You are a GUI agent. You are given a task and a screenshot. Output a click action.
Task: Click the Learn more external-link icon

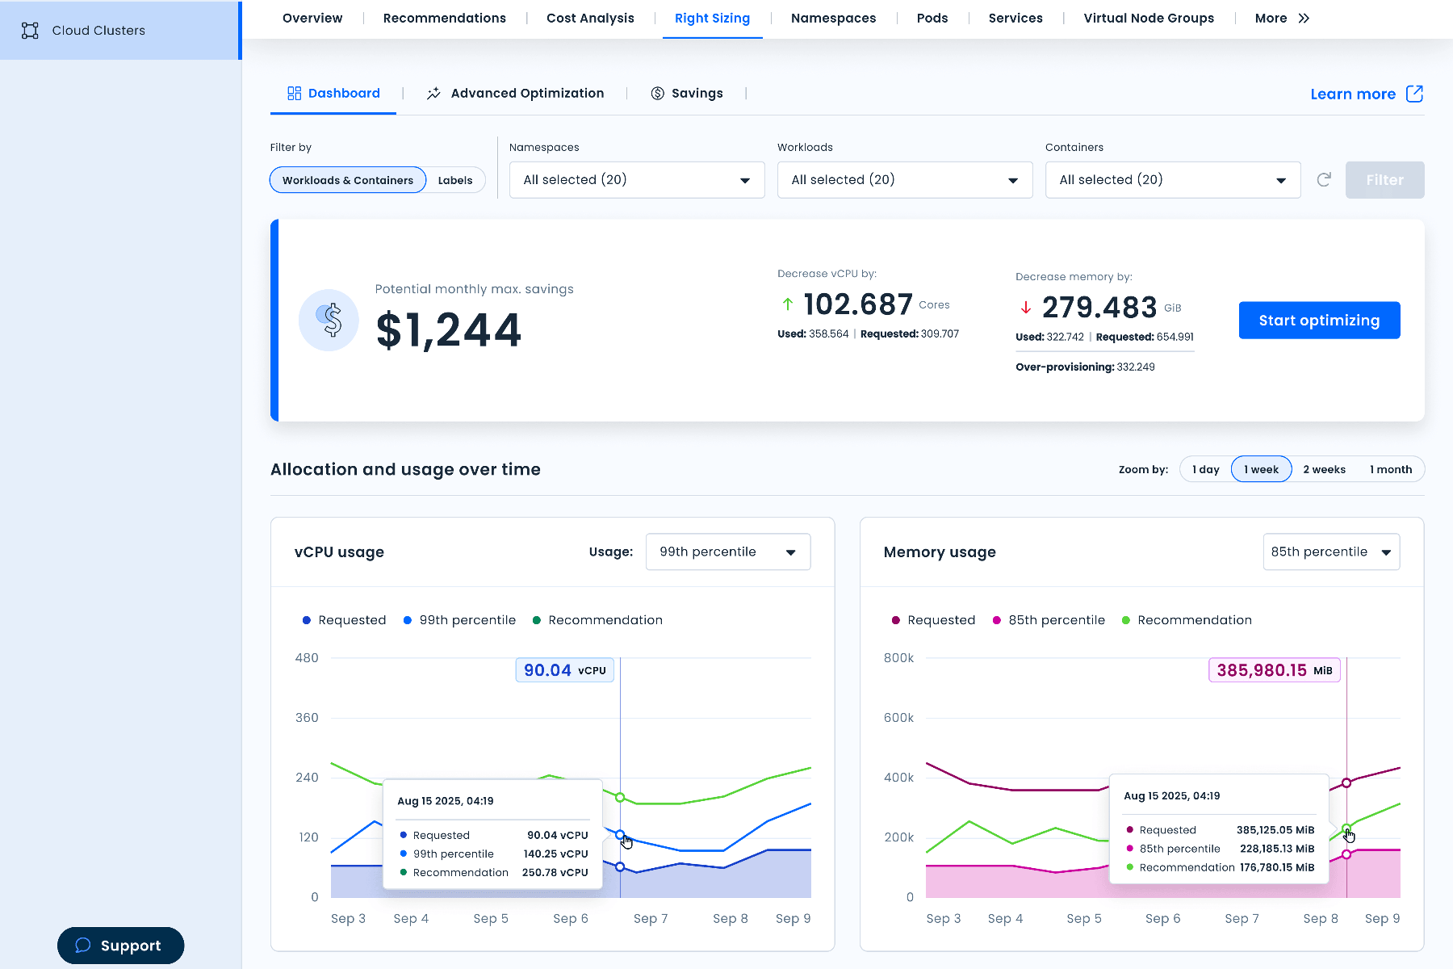(1414, 94)
